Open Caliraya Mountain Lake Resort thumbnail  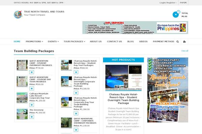click(22, 98)
